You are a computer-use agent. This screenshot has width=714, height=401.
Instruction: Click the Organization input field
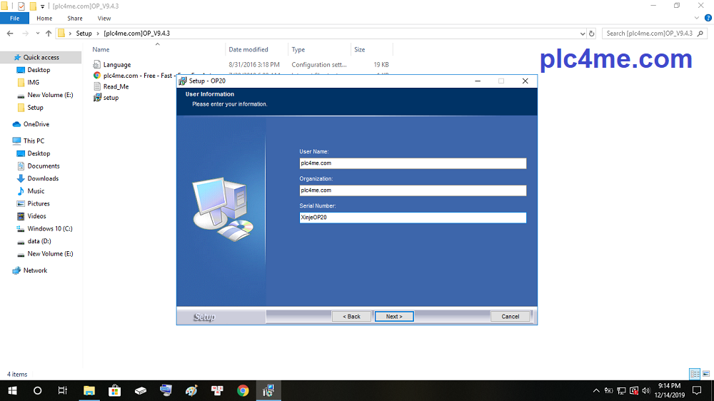pyautogui.click(x=413, y=191)
